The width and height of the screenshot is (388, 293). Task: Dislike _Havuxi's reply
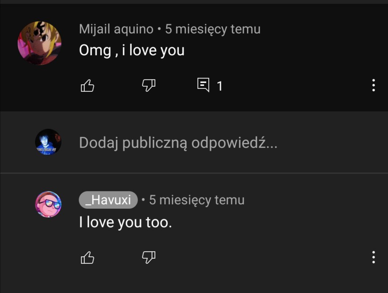149,257
